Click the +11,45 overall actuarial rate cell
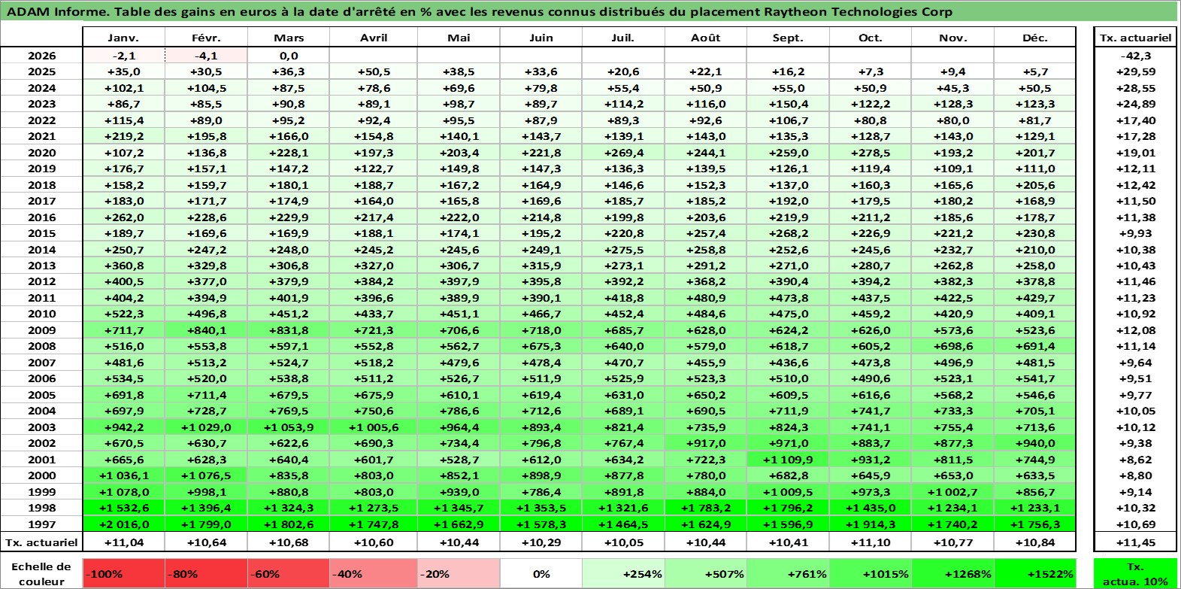The image size is (1181, 589). pos(1135,542)
